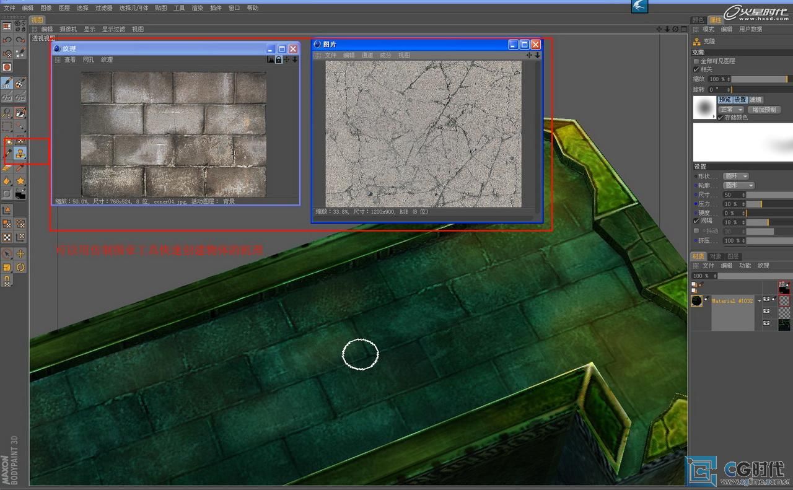The image size is (793, 490).
Task: Select the Material #1032 sphere thumbnail
Action: pyautogui.click(x=696, y=300)
